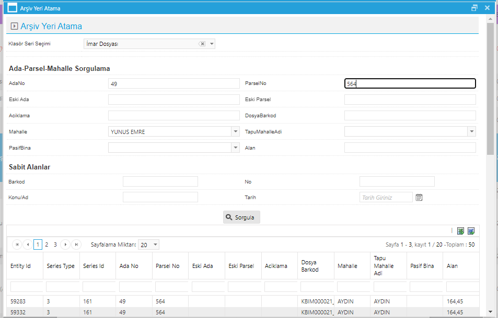Clear the İmar Dosyası selection

[x=202, y=44]
